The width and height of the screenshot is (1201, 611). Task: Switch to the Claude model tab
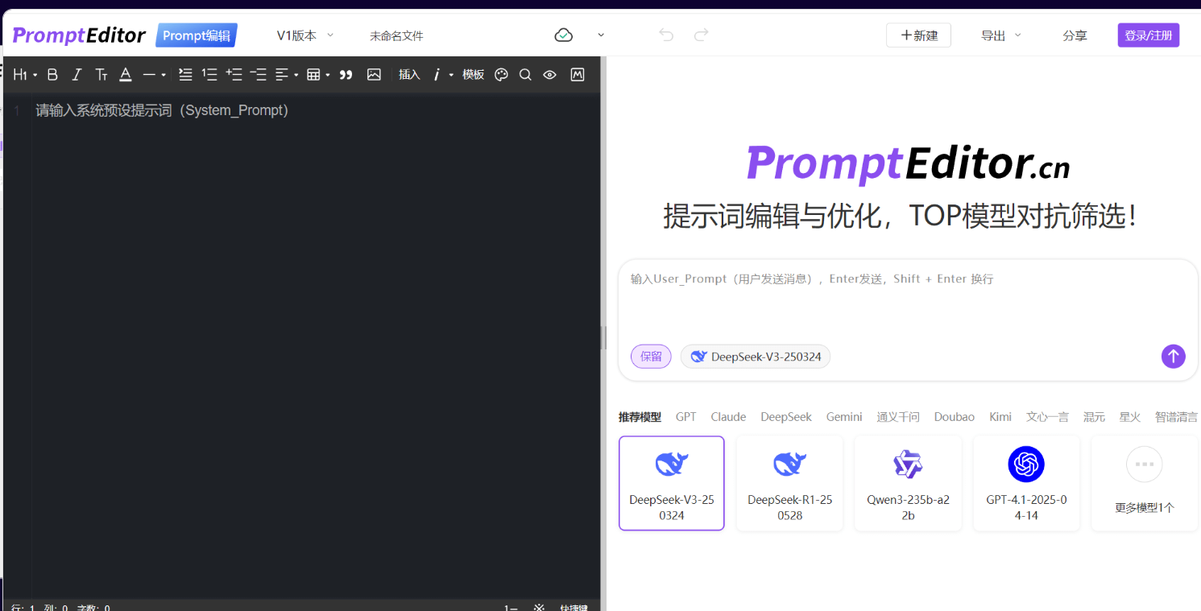[x=728, y=417]
